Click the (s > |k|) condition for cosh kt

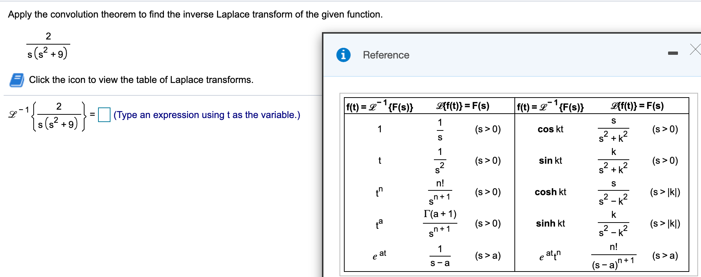(664, 192)
